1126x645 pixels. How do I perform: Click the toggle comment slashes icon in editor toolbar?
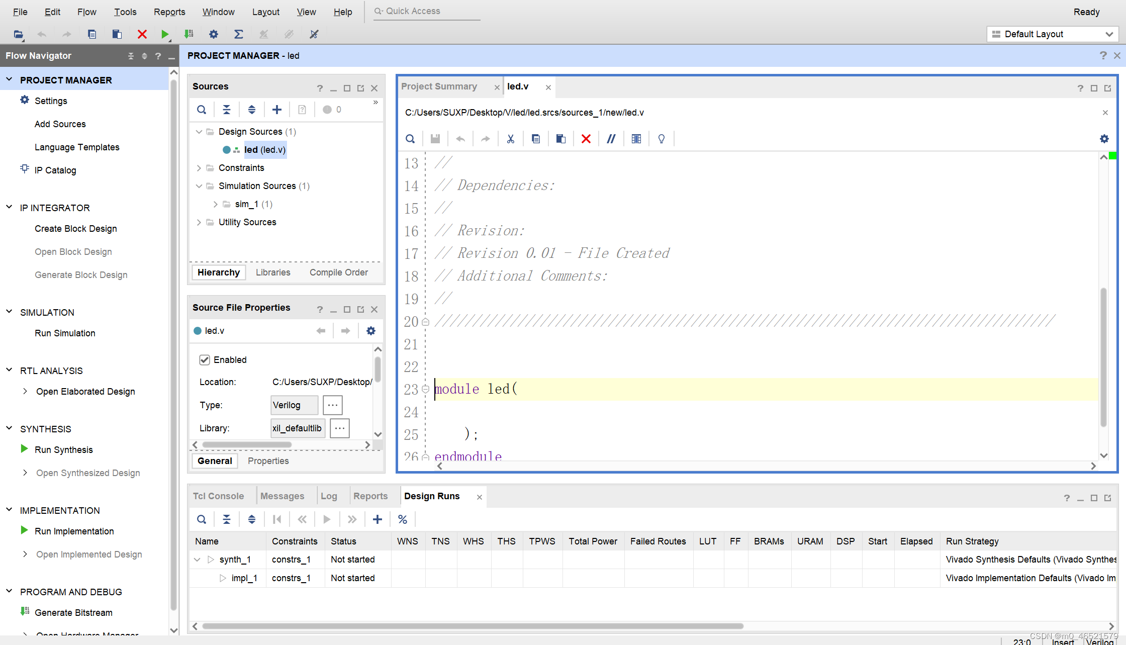pyautogui.click(x=611, y=139)
